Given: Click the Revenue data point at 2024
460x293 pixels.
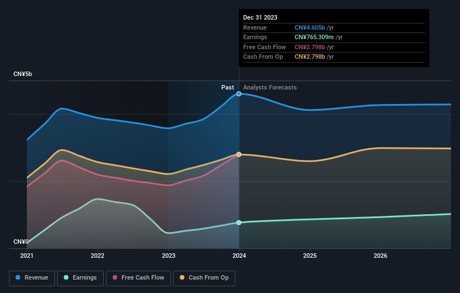Looking at the screenshot, I should click(x=239, y=94).
